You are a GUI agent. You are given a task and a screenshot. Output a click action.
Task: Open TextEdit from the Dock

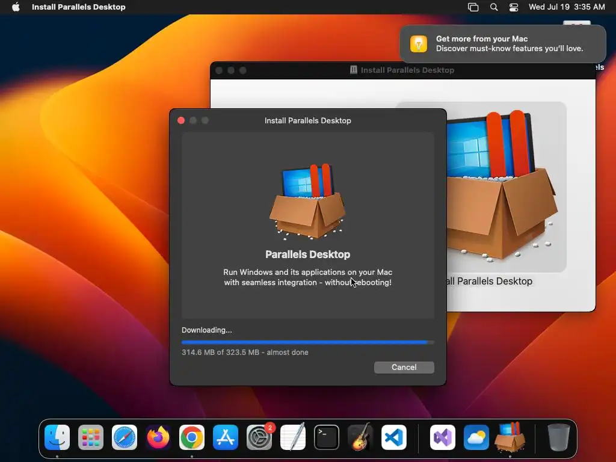coord(293,437)
